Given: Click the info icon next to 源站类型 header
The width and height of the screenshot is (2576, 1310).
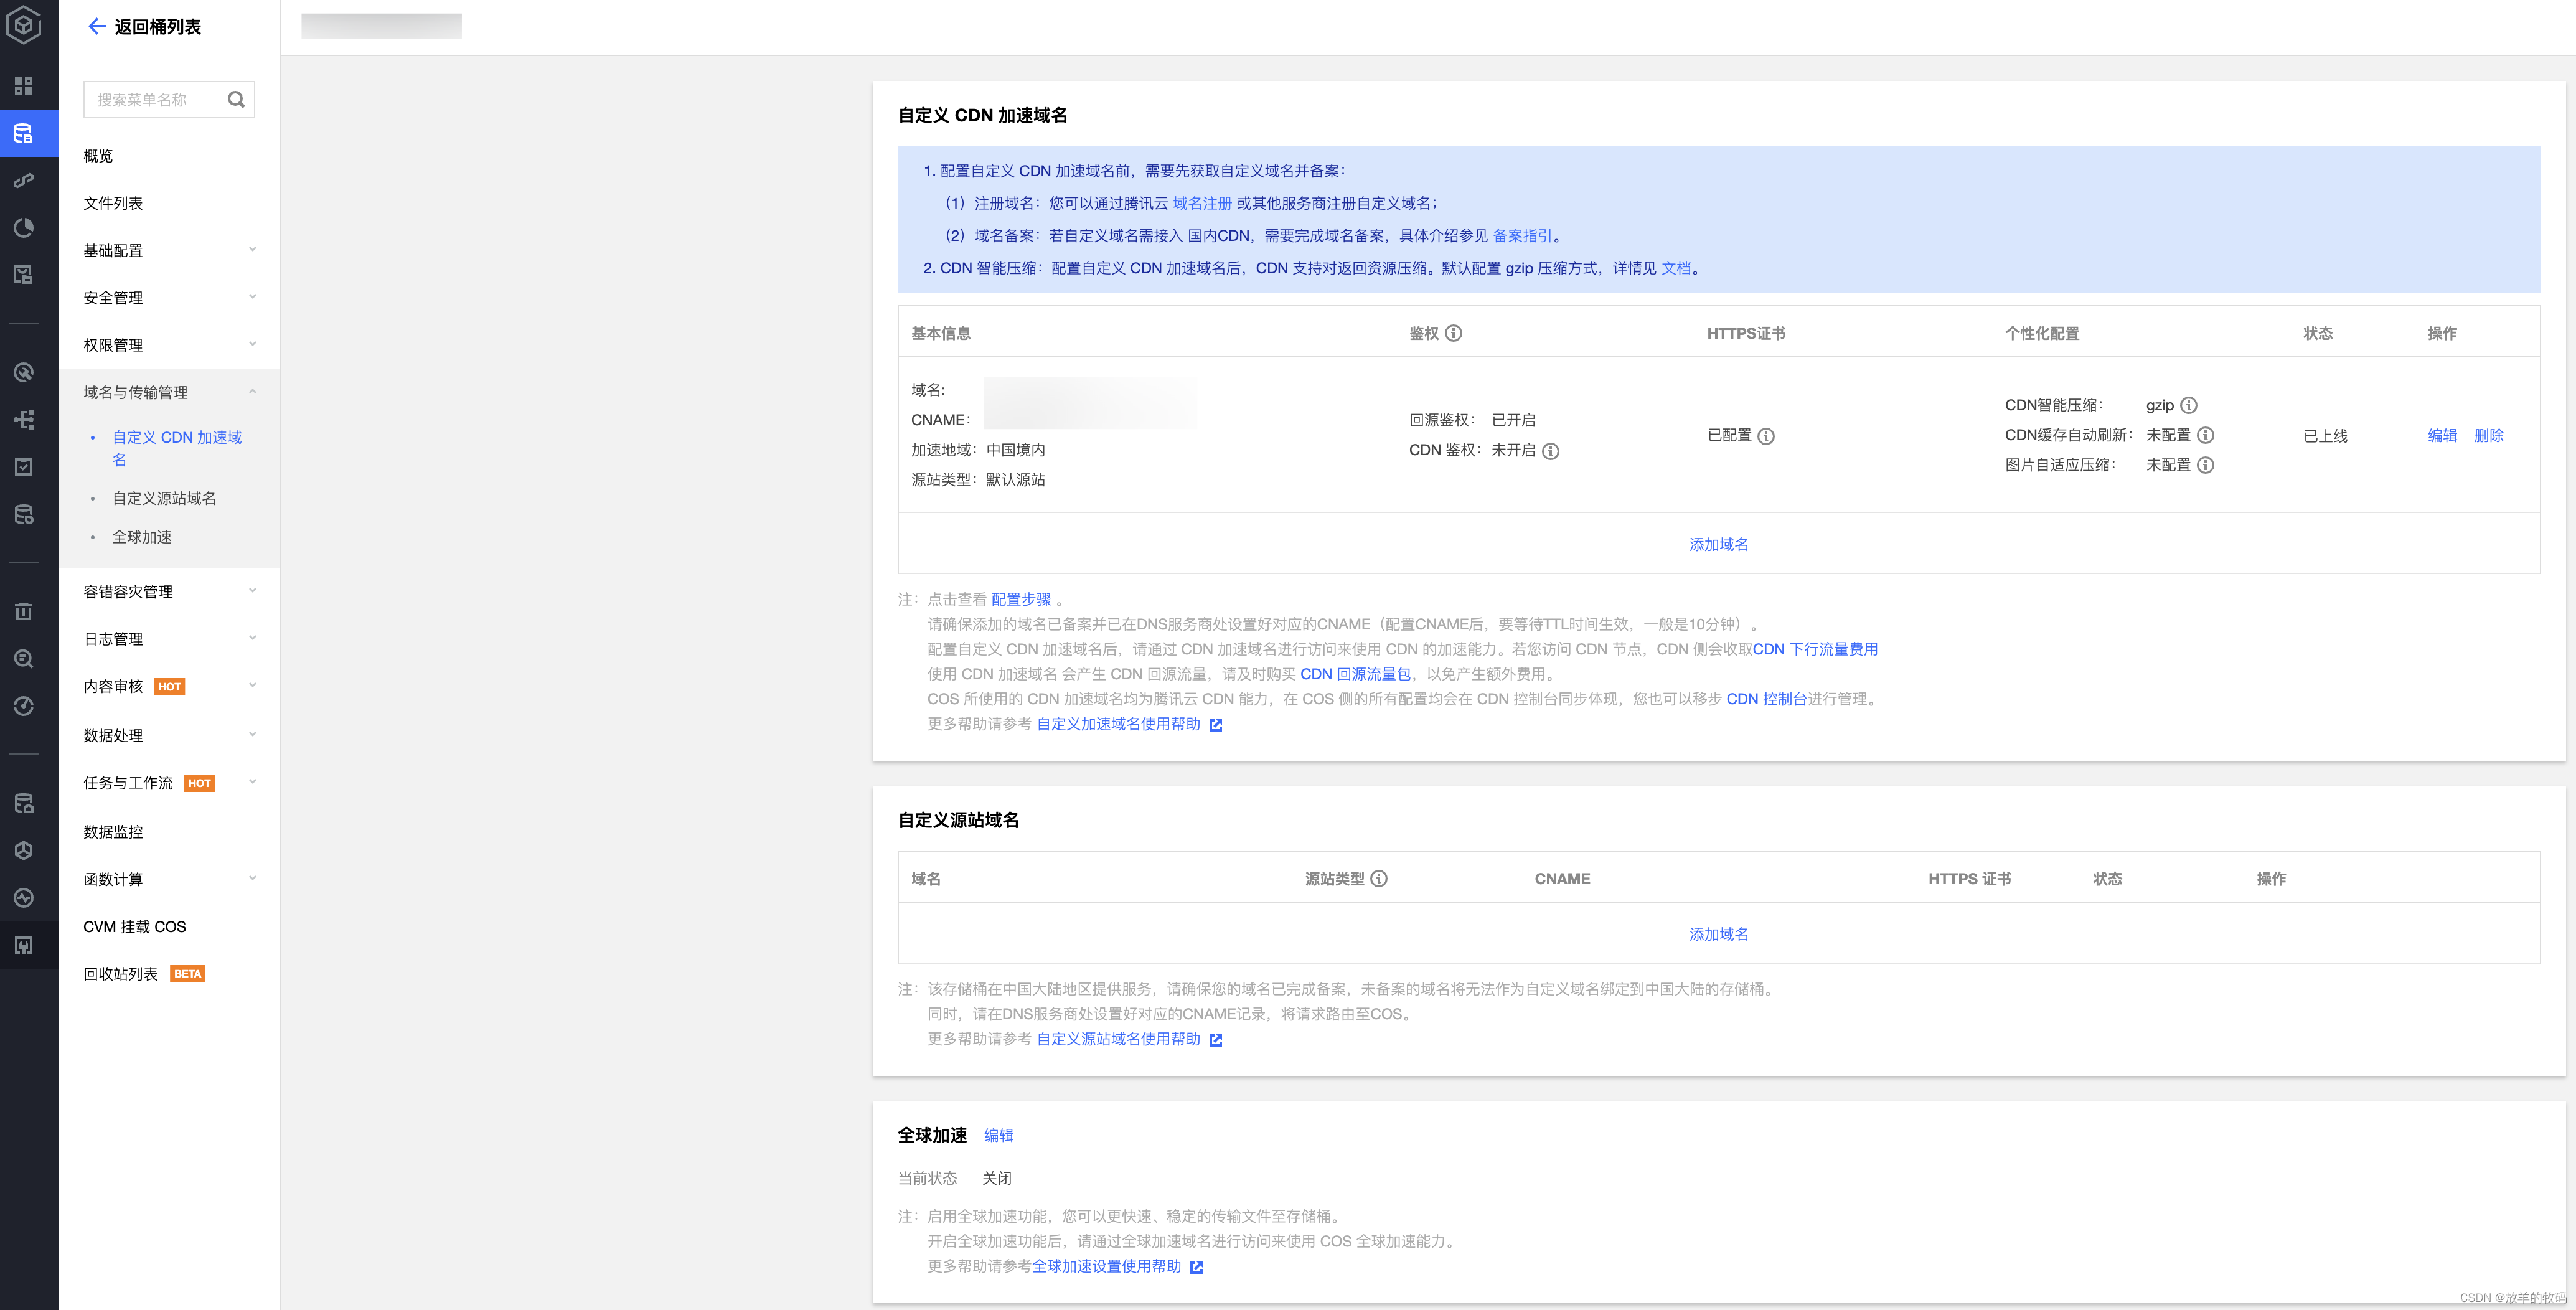Looking at the screenshot, I should (1378, 879).
